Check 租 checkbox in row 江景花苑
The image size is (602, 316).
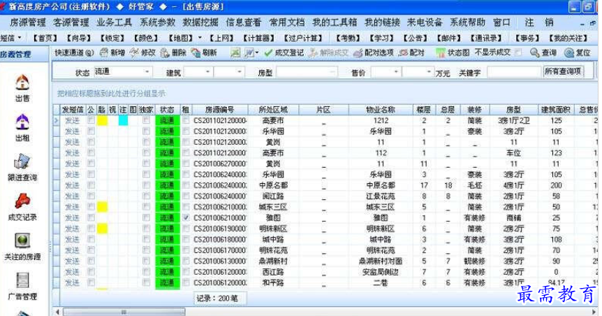tap(186, 196)
